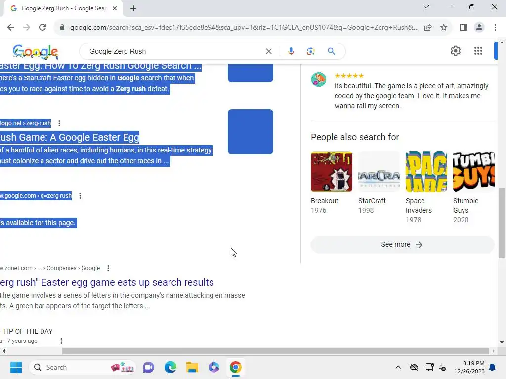Image resolution: width=506 pixels, height=379 pixels.
Task: Open the Breakout 1976 card
Action: tap(332, 183)
